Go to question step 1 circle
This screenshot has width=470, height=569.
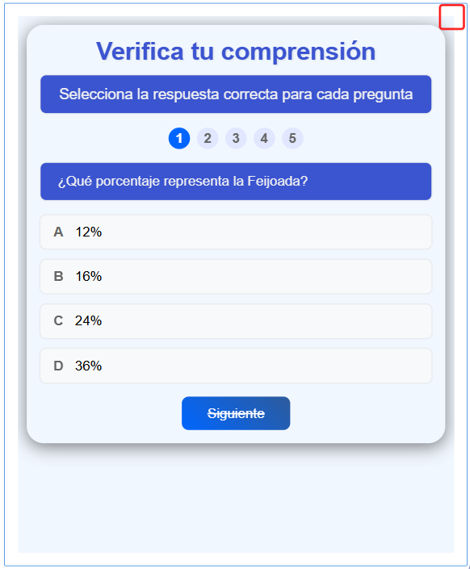[179, 138]
